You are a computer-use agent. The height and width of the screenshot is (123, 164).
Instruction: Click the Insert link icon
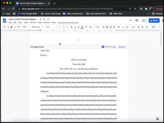(91, 27)
